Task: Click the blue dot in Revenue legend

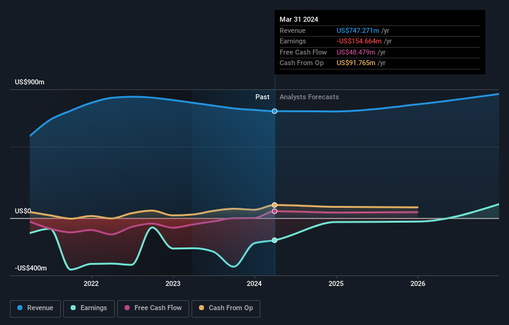Action: tap(20, 308)
